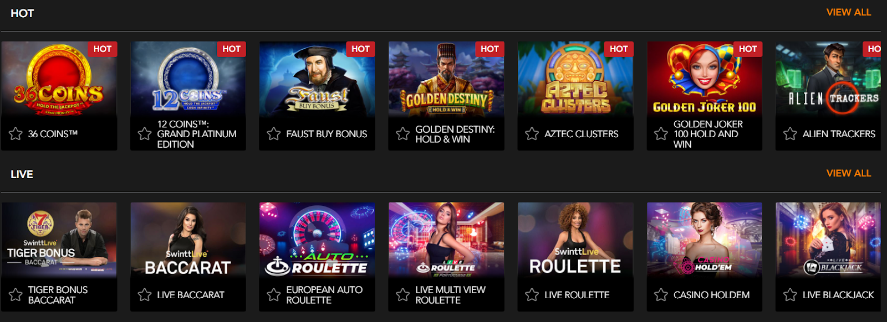Open SwinttLive Roulette game image
This screenshot has width=887, height=322.
coord(575,239)
